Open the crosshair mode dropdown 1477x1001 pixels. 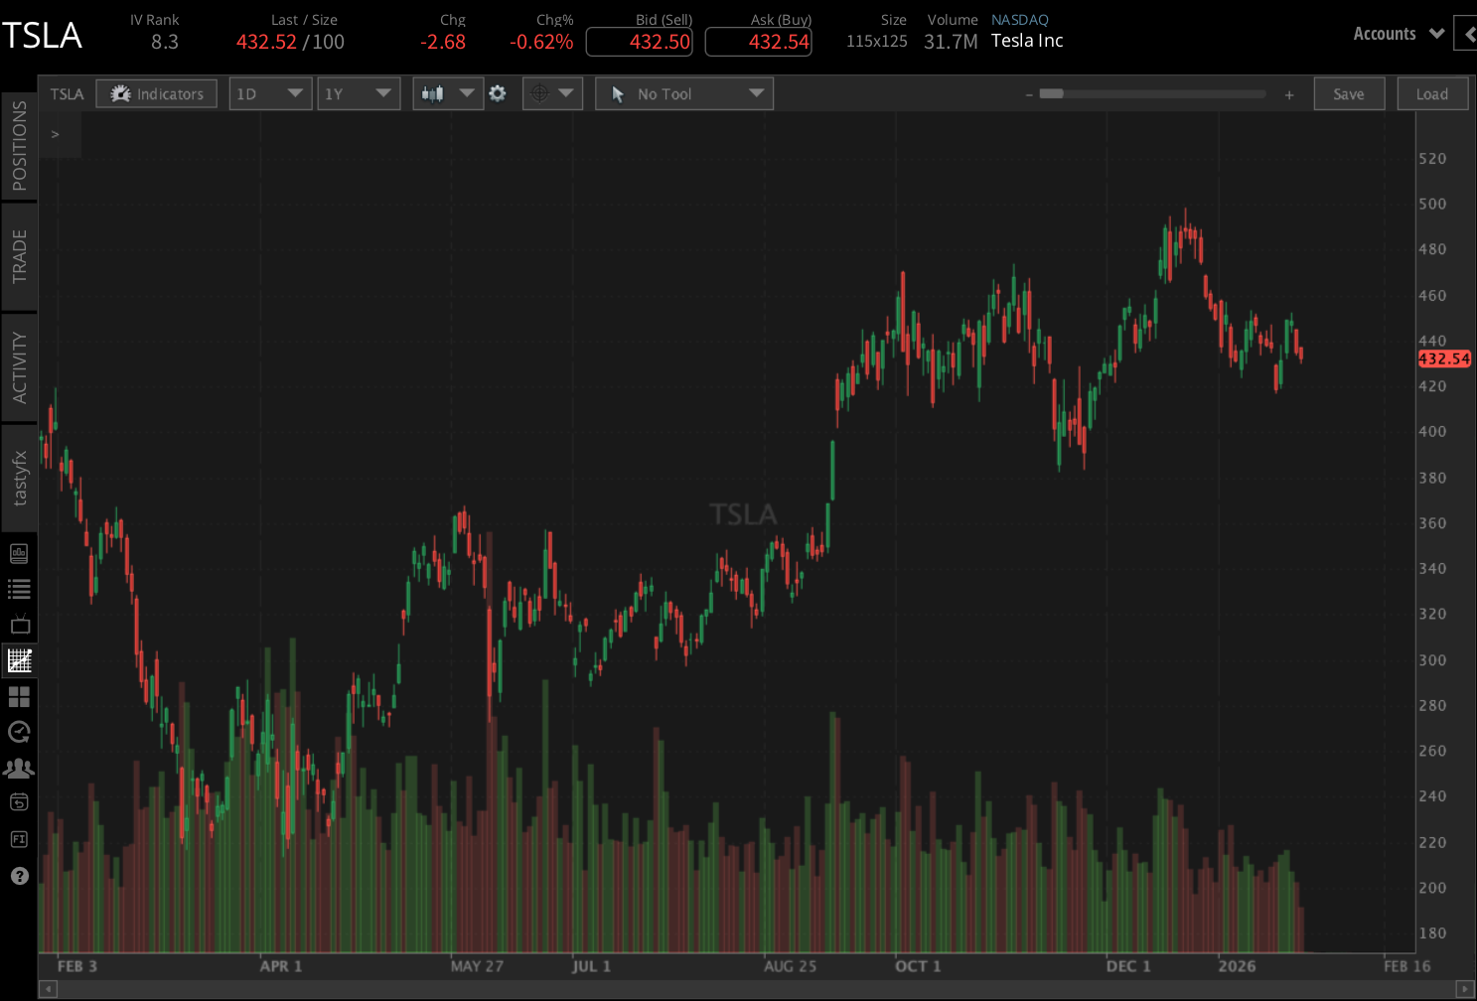[552, 93]
